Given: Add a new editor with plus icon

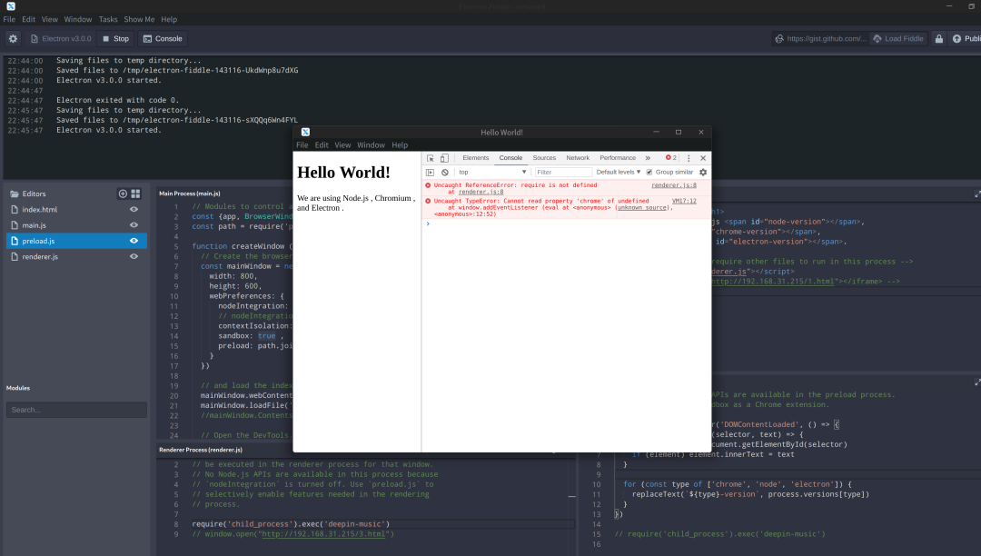Looking at the screenshot, I should coord(123,194).
